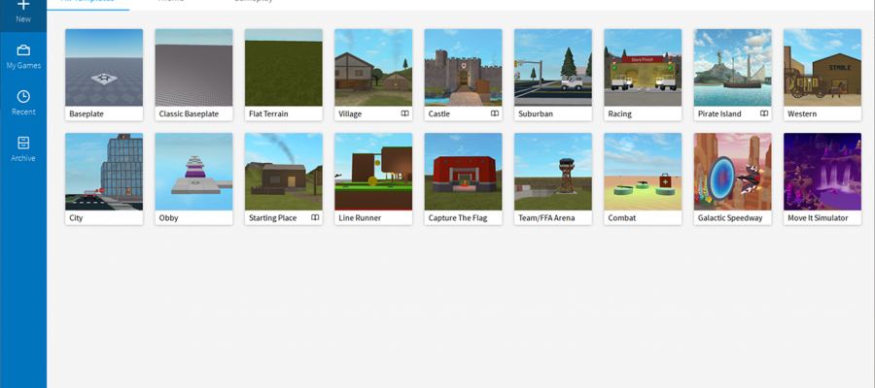Select the Racing template
The height and width of the screenshot is (388, 875).
[643, 75]
